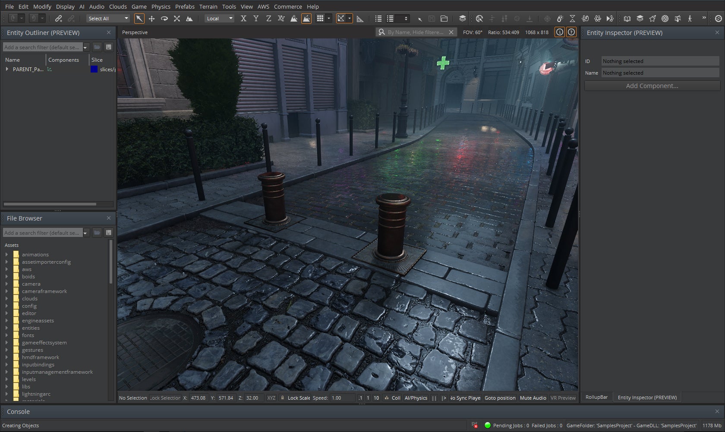Click the viewport help question mark icon
Viewport: 725px width, 432px height.
[x=571, y=32]
